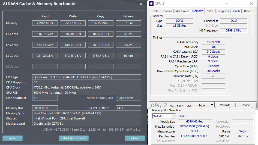258x145 pixels.
Task: Click the CPU Multiplier value 47x
Action: pos(45,98)
